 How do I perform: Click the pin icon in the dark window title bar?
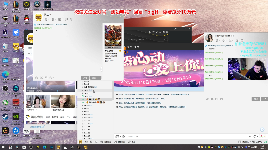(175, 29)
